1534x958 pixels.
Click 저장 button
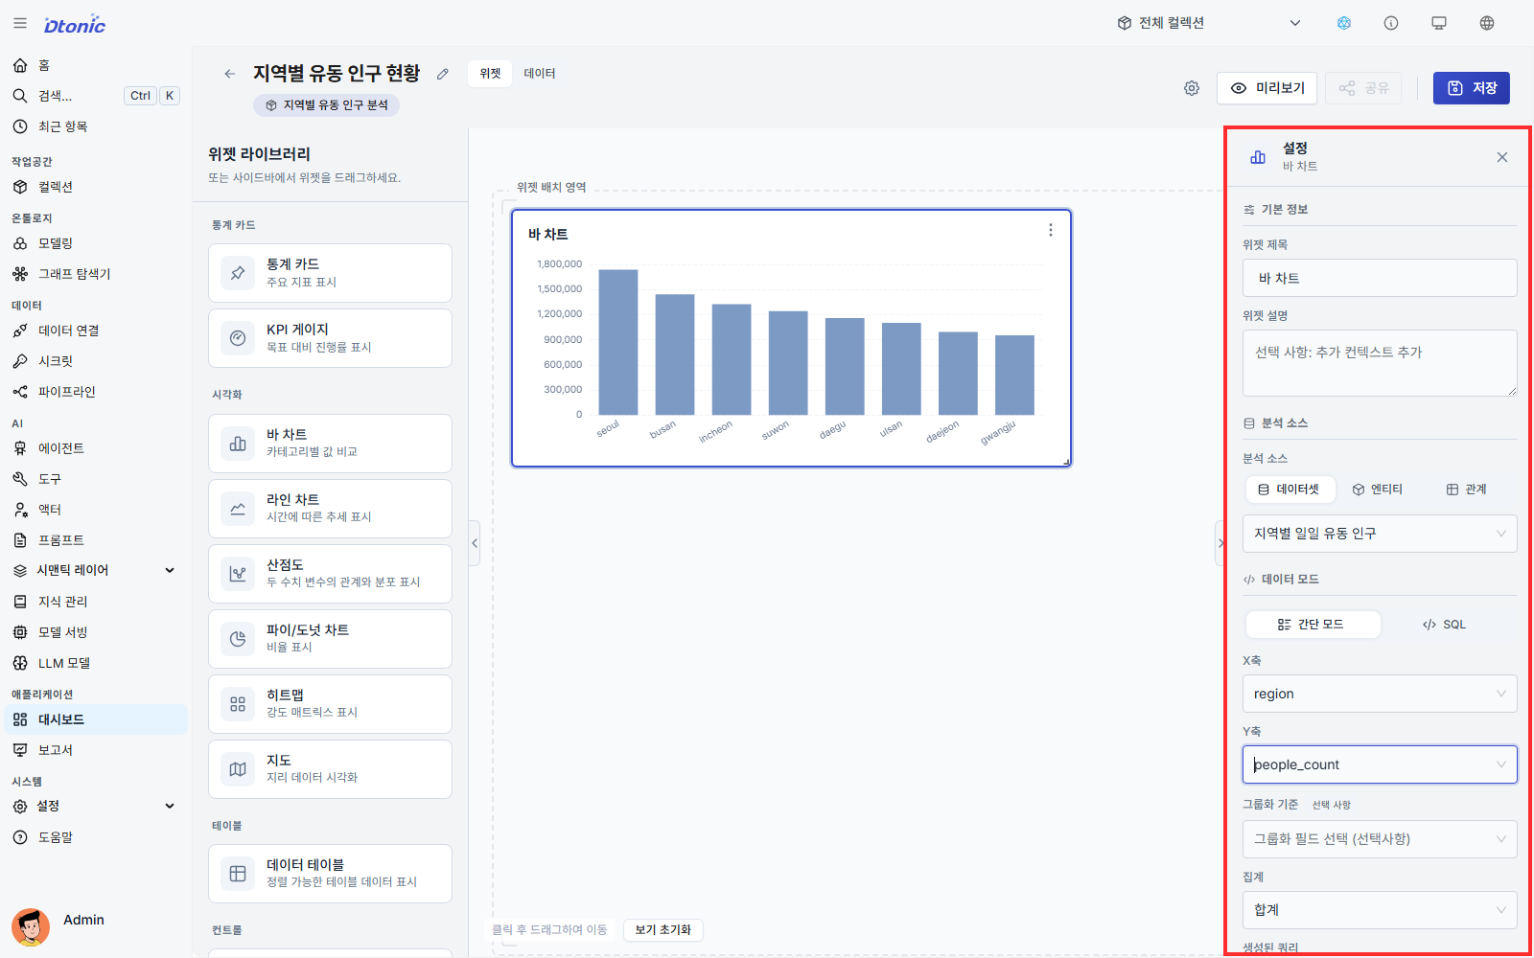tap(1472, 88)
